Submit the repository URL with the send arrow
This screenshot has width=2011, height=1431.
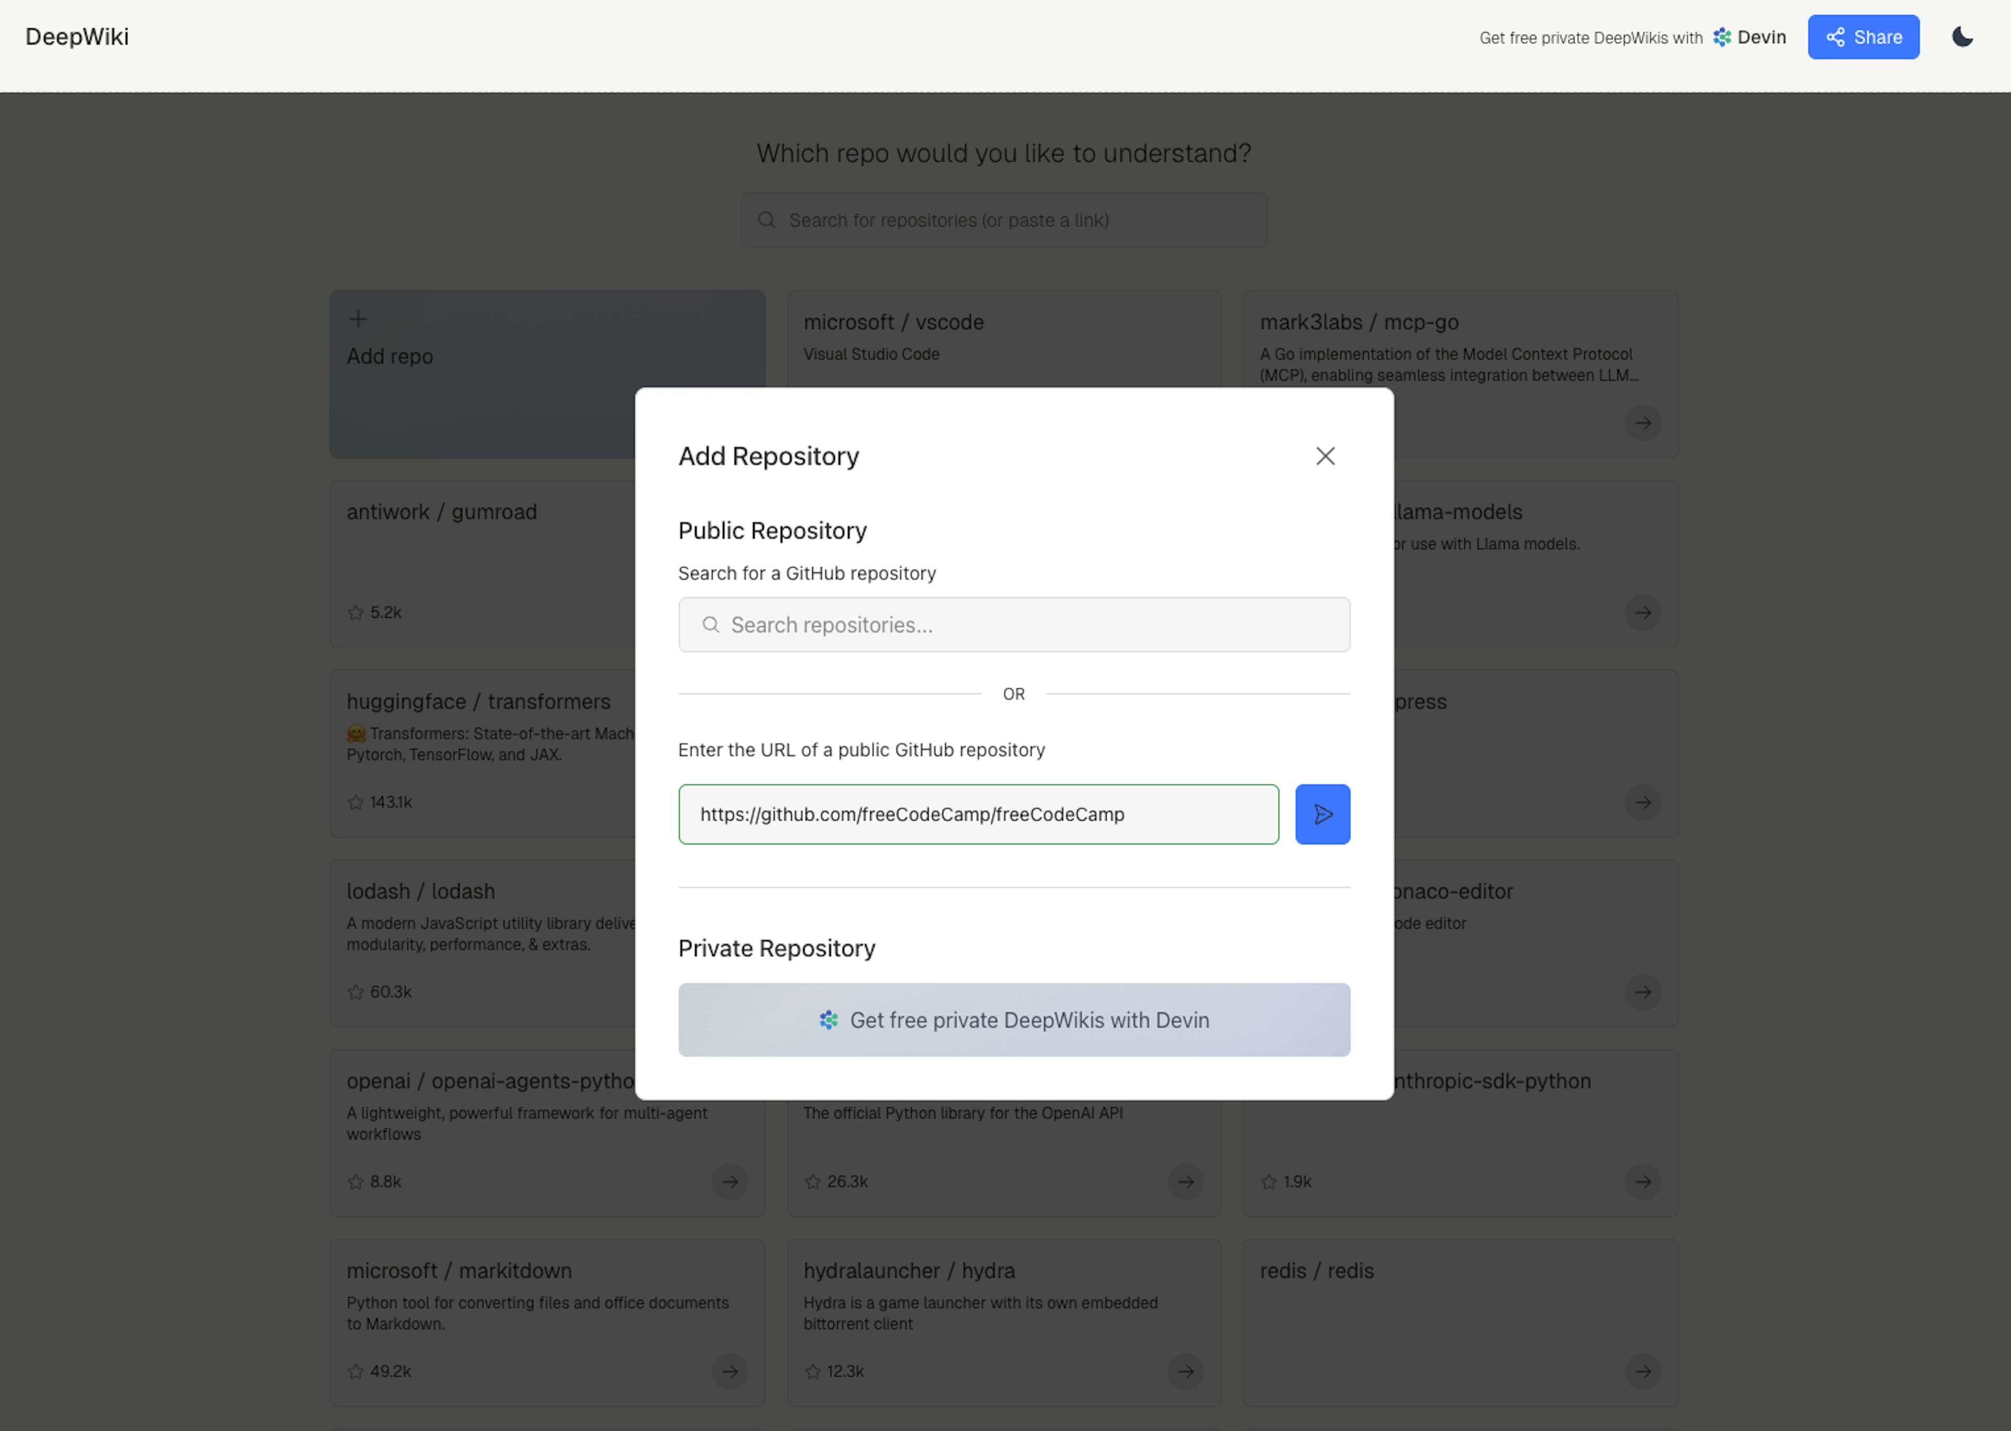tap(1322, 814)
